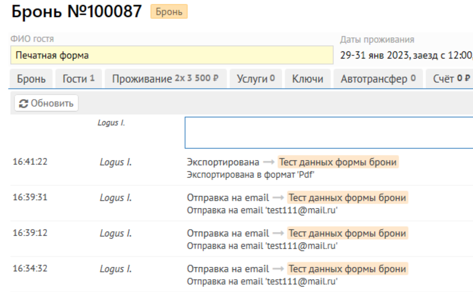Go to the Ключи tab
473x292 pixels.
coord(307,79)
